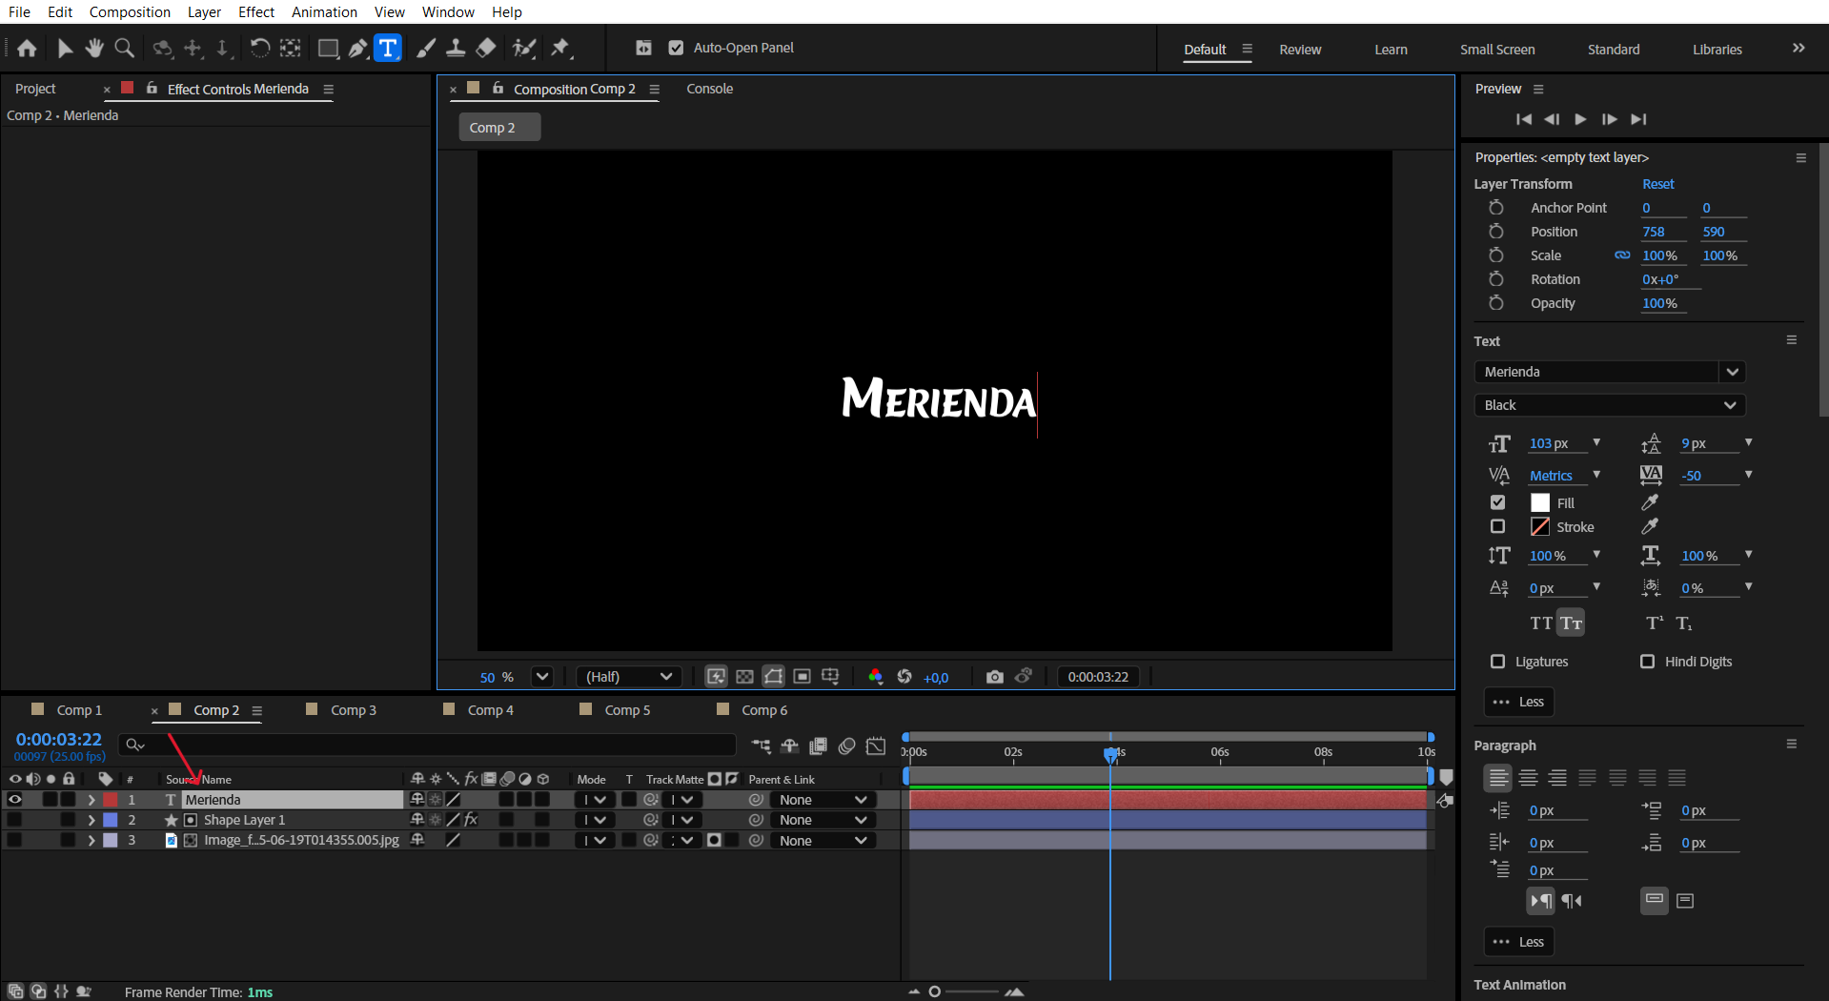Hide the Merienda layer with eye toggle
Viewport: 1829px width, 1001px height.
(x=14, y=800)
